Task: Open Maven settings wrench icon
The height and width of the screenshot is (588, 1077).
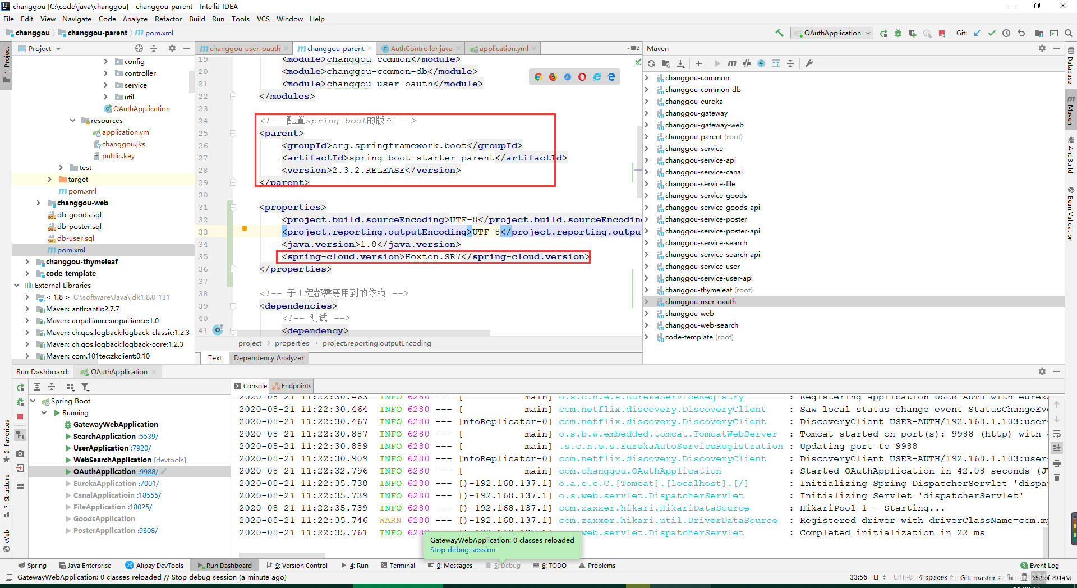Action: click(x=809, y=63)
